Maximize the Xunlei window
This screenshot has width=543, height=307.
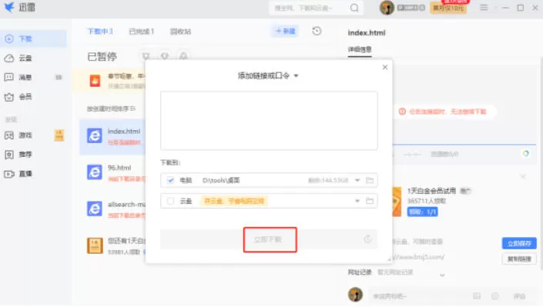pos(520,8)
